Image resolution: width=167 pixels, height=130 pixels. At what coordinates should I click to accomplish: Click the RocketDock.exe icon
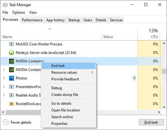tap(12, 104)
